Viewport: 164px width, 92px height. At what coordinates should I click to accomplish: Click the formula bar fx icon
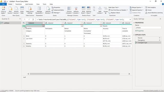click(x=33, y=19)
